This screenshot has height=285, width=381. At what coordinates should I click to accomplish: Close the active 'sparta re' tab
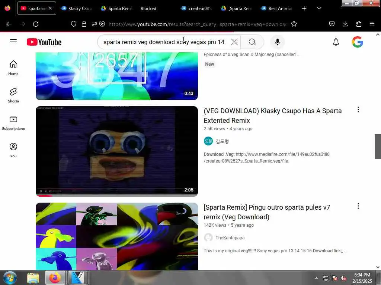coord(50,8)
